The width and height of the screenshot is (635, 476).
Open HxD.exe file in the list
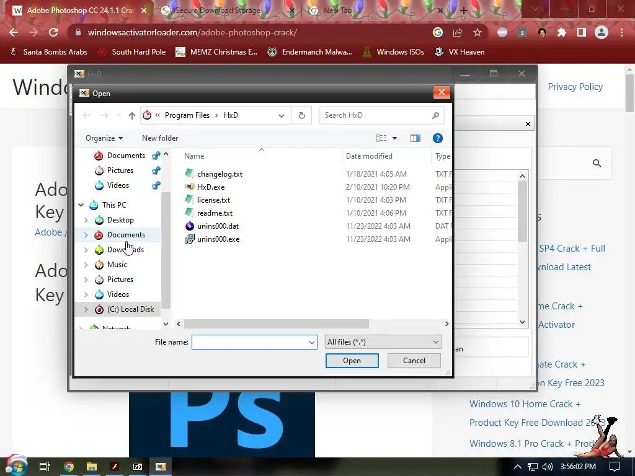(x=211, y=187)
